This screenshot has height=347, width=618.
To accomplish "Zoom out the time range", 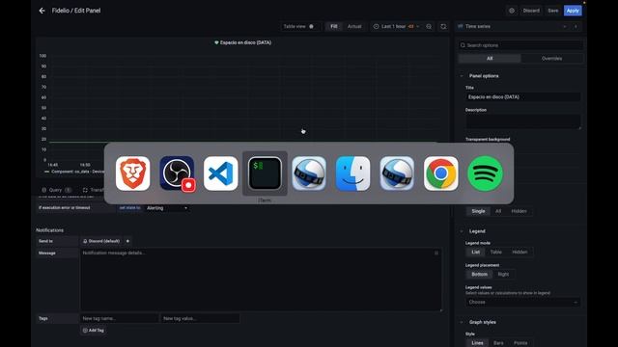I will [x=429, y=26].
